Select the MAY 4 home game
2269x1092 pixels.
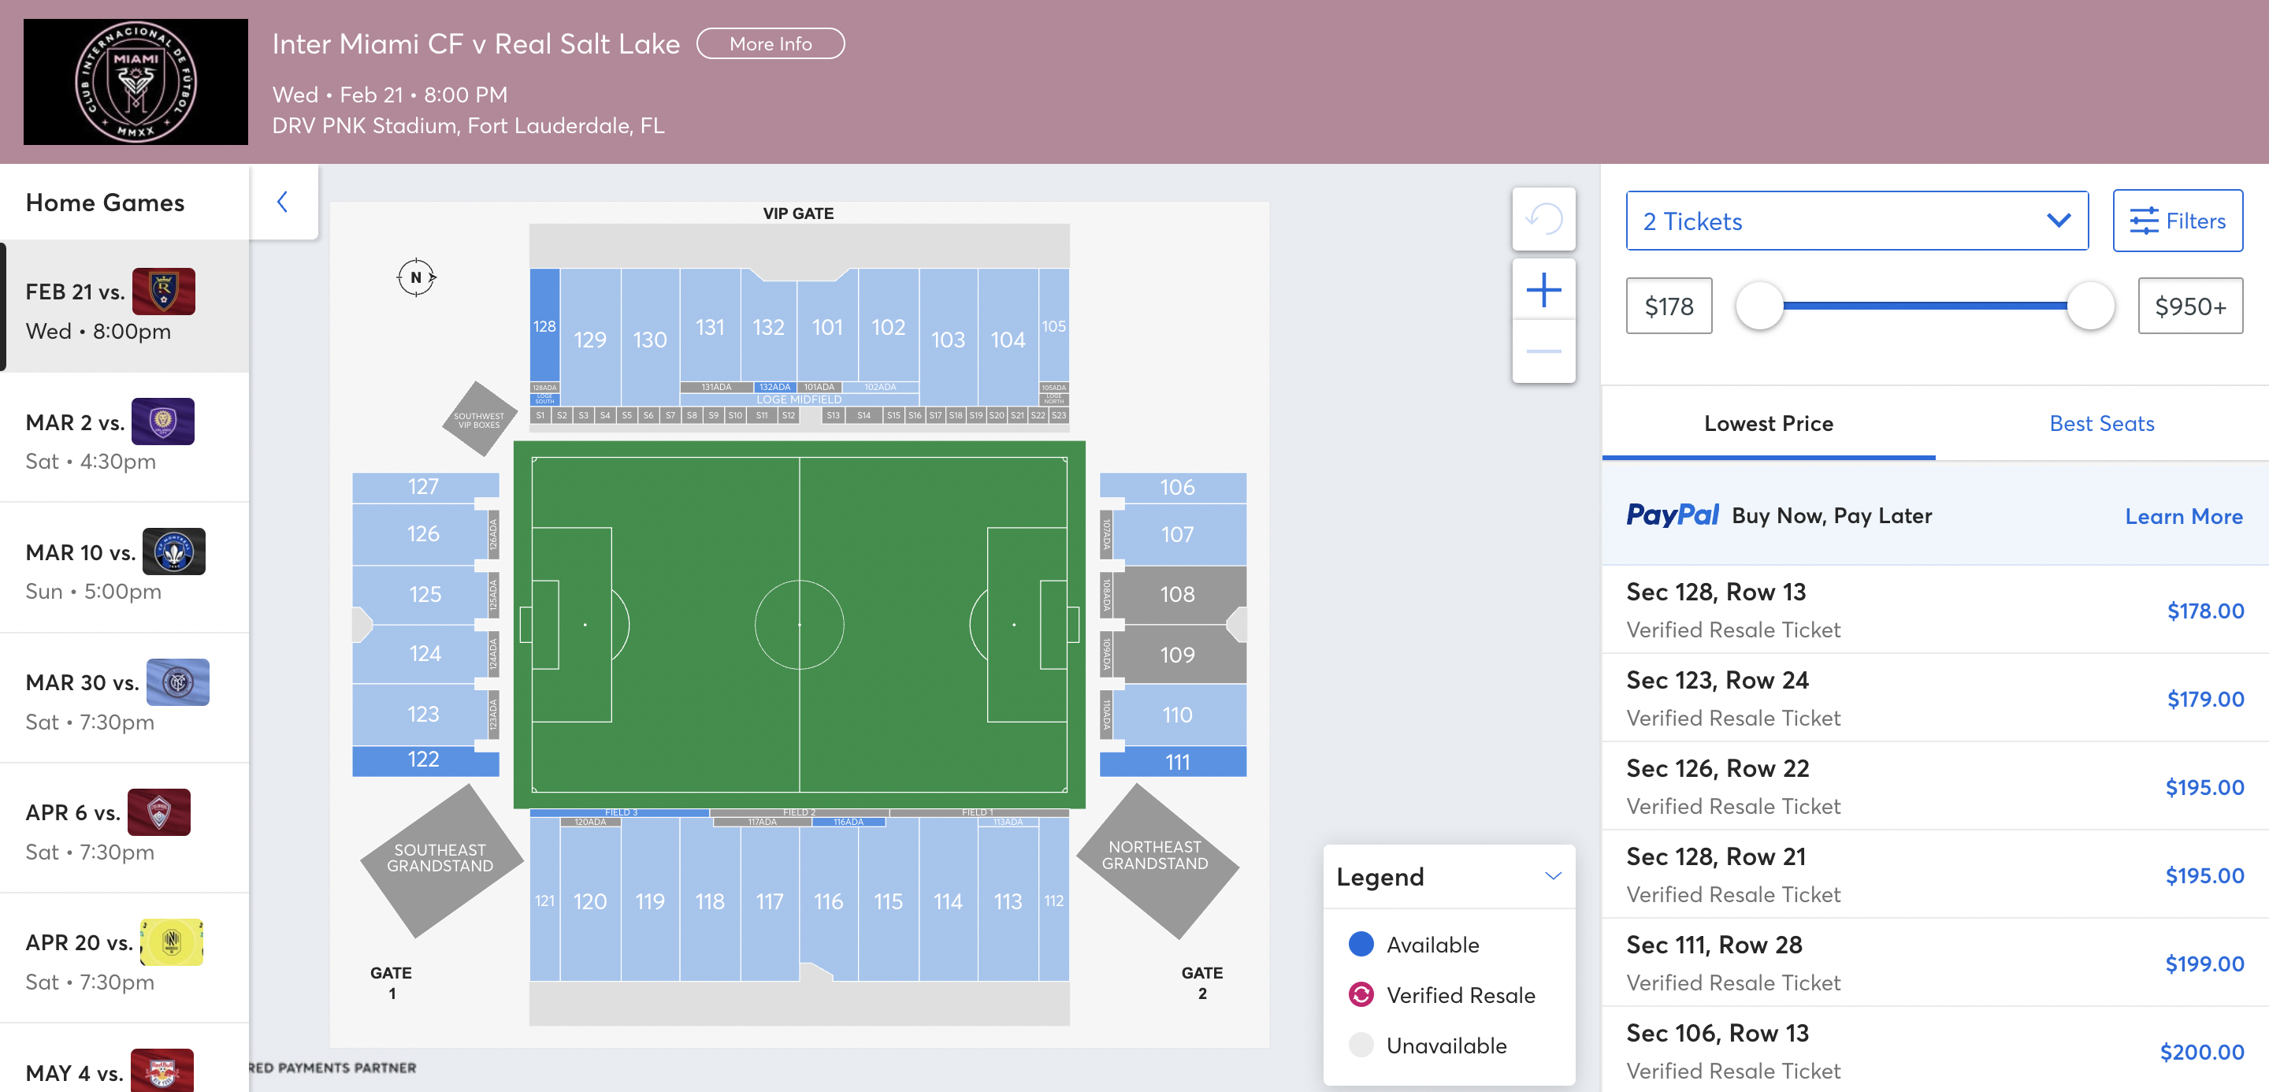[124, 1059]
